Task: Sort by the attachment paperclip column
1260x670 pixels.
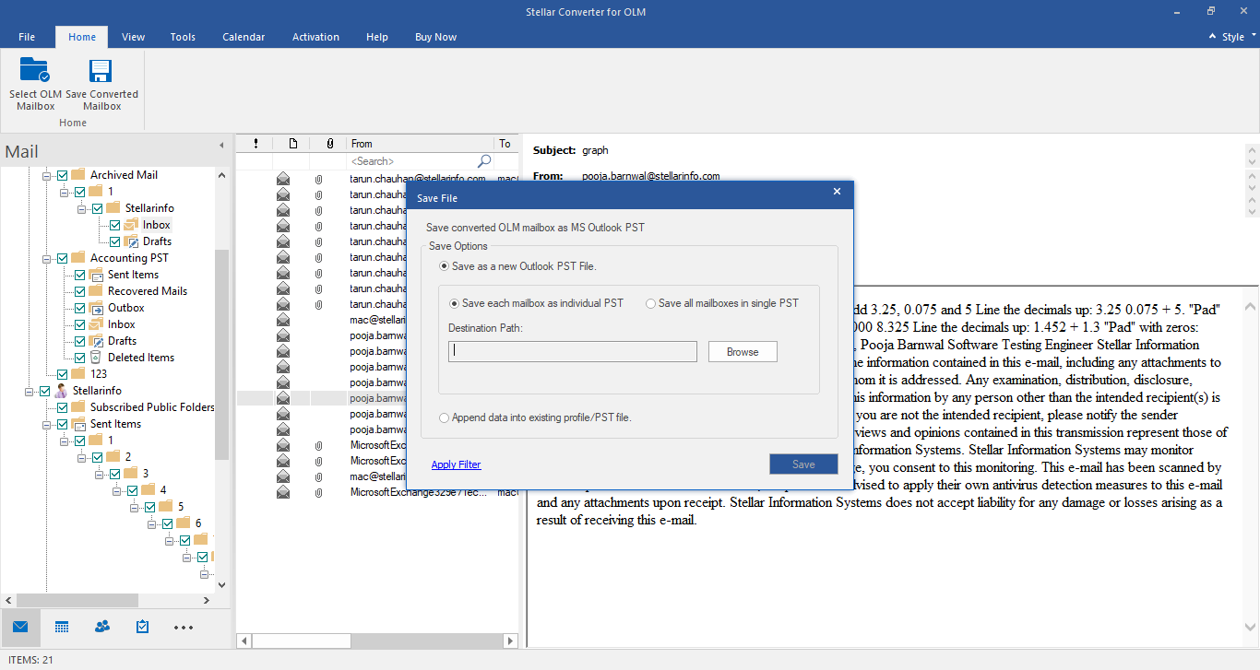Action: point(329,143)
